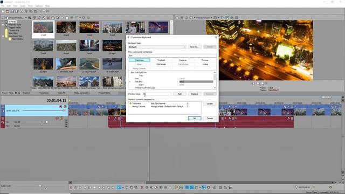
Task: Click the Open folder icon in main toolbar
Action: (x=8, y=11)
